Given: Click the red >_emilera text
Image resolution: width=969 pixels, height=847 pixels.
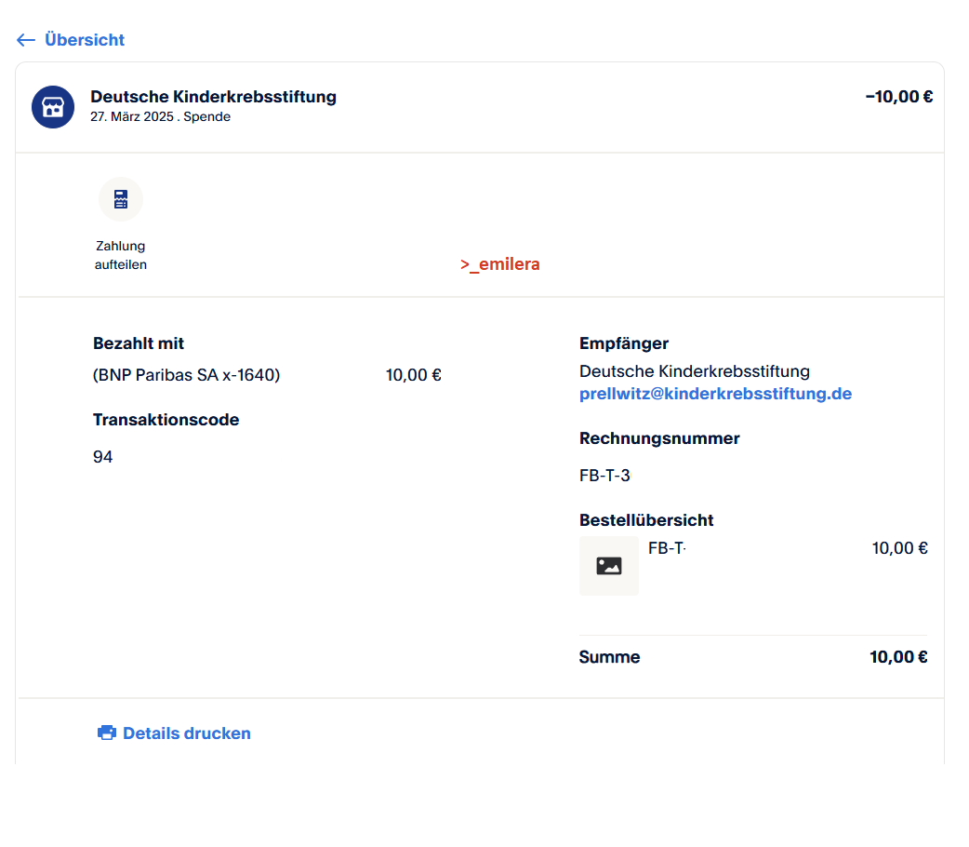Looking at the screenshot, I should 499,264.
